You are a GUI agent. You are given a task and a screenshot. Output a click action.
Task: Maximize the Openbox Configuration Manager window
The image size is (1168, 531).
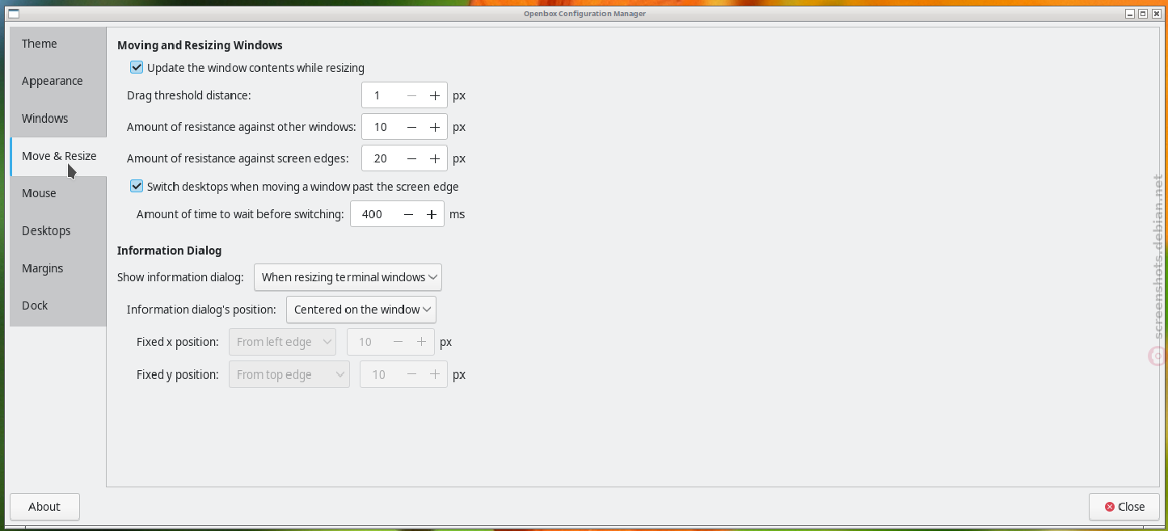[x=1143, y=13]
